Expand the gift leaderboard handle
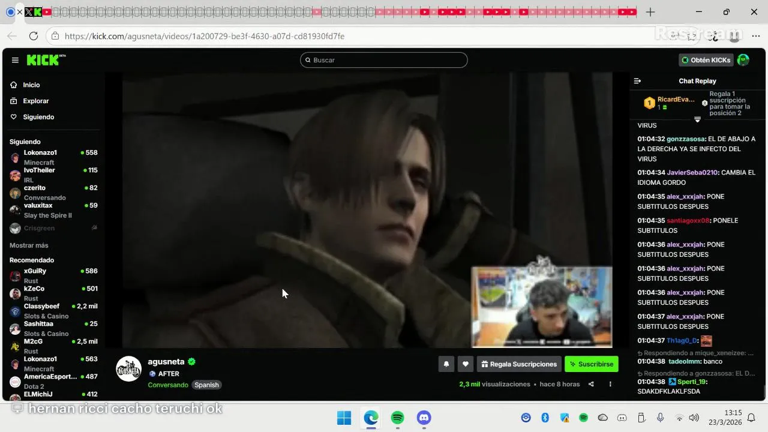This screenshot has height=432, width=768. pyautogui.click(x=697, y=119)
